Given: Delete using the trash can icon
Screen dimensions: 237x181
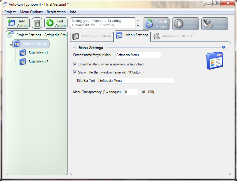Looking at the screenshot, I should [37, 23].
